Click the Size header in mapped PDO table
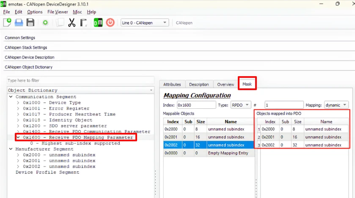This screenshot has height=198, width=355. click(x=297, y=122)
